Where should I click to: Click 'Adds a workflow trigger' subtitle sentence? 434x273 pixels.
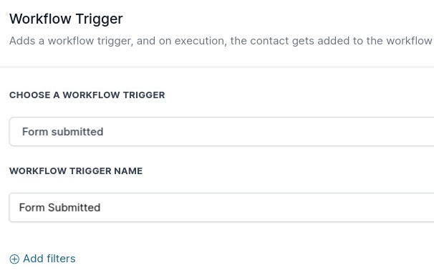tap(221, 41)
